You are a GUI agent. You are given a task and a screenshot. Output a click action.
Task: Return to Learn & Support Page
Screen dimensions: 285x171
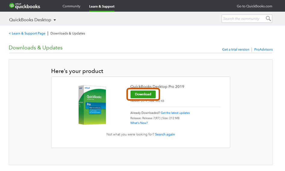[x=27, y=33]
